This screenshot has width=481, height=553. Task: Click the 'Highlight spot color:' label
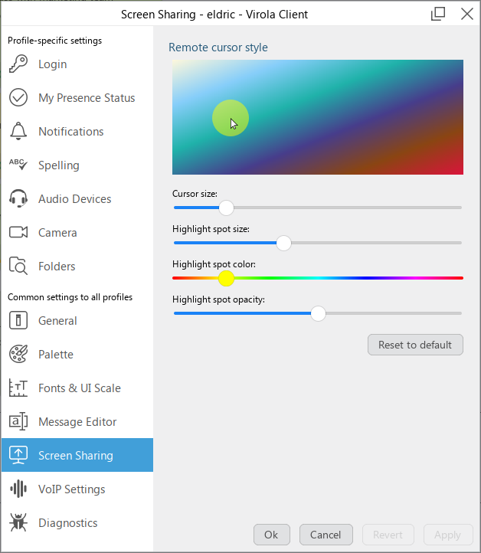coord(214,264)
